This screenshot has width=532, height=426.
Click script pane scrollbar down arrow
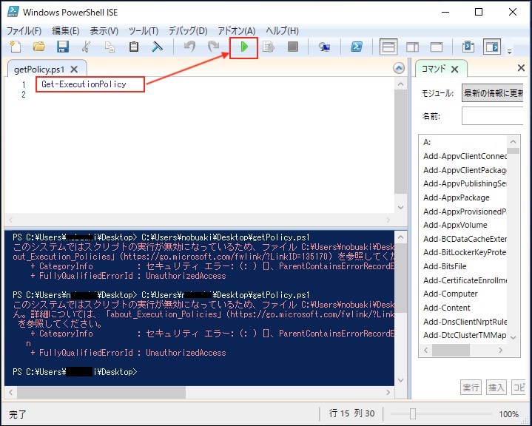401,207
